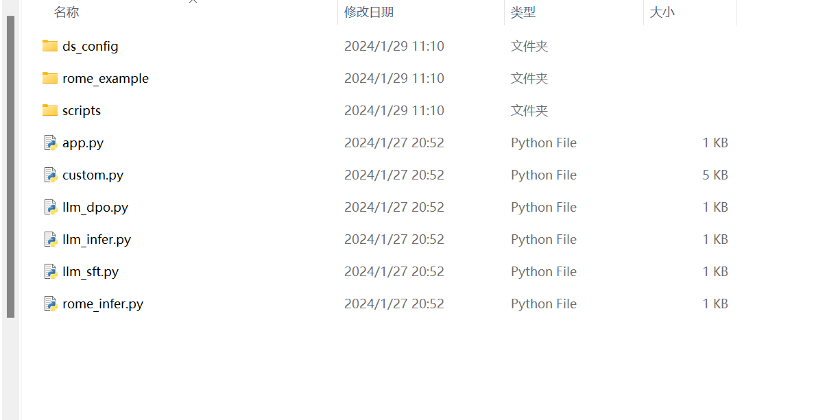Select the rome_example folder name
The image size is (827, 420).
pyautogui.click(x=105, y=78)
